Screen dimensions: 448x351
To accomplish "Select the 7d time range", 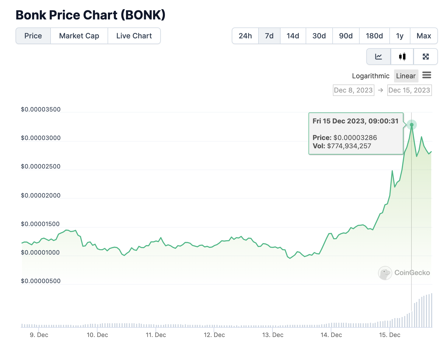I will tap(269, 36).
